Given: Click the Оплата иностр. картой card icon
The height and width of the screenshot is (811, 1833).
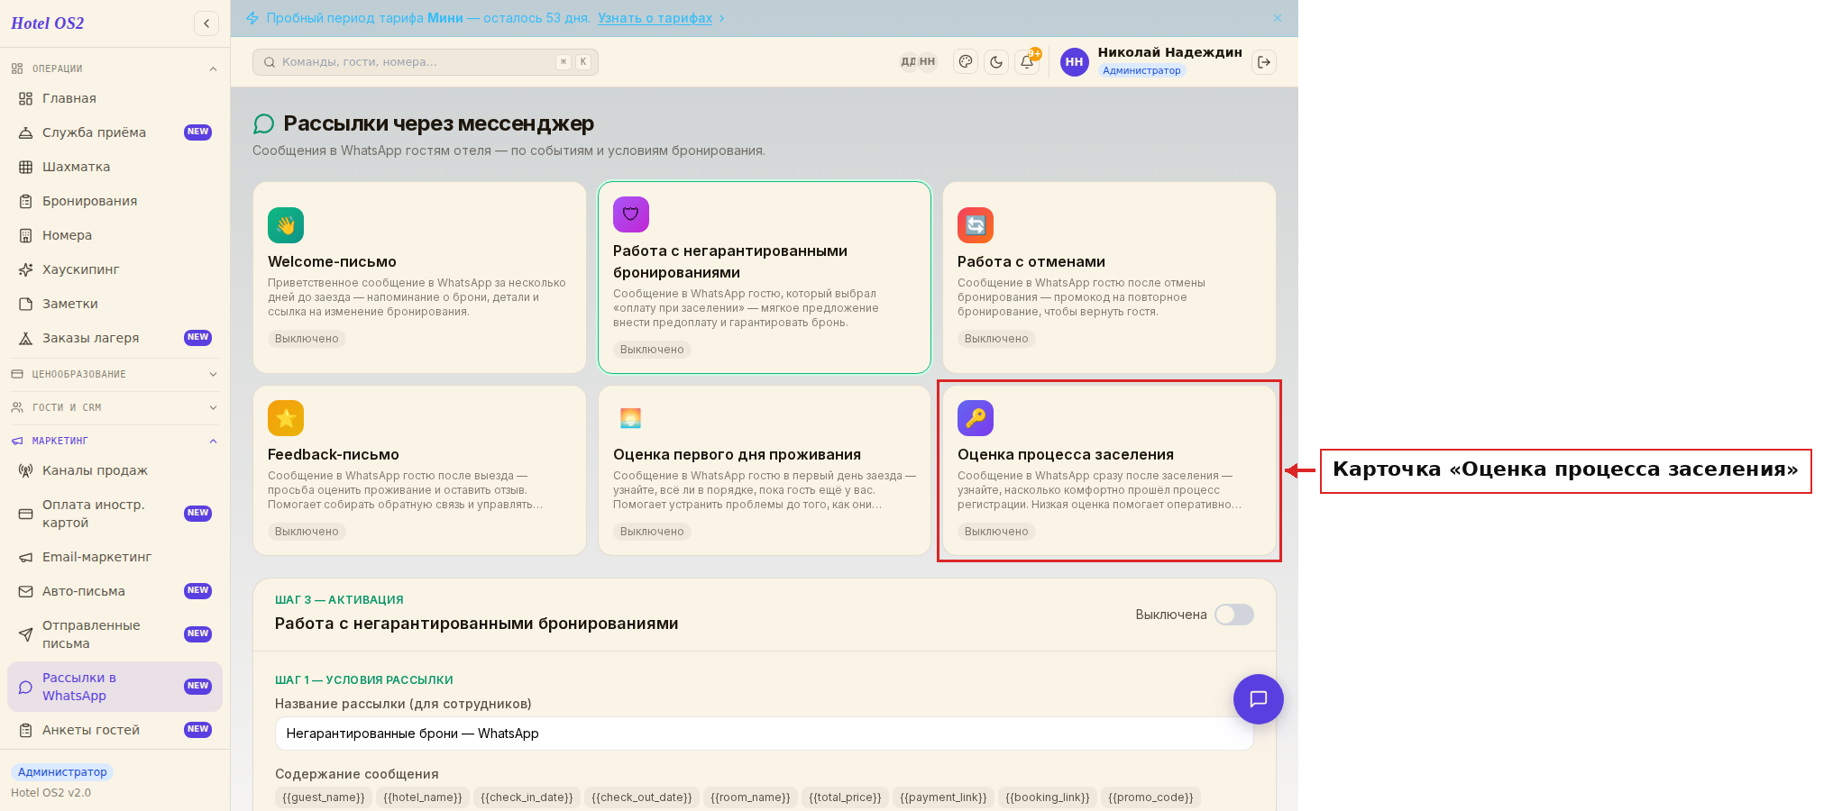Looking at the screenshot, I should [x=26, y=514].
